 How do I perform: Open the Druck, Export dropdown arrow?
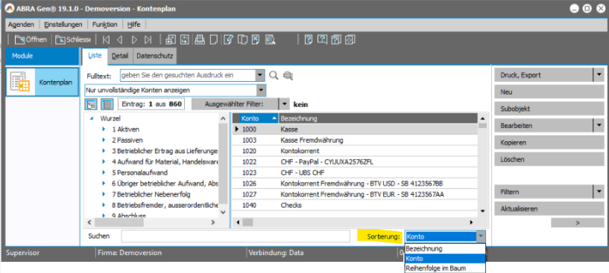pos(599,75)
